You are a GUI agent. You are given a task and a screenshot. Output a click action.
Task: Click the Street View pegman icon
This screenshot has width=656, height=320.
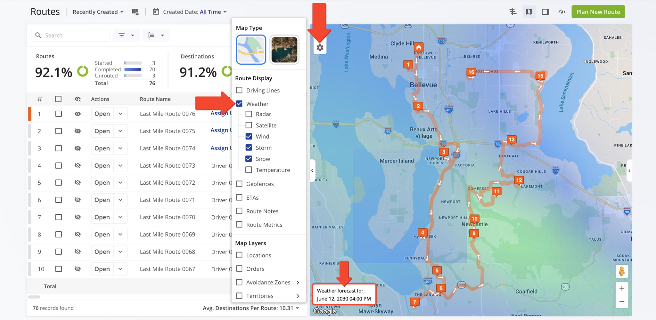click(x=622, y=271)
